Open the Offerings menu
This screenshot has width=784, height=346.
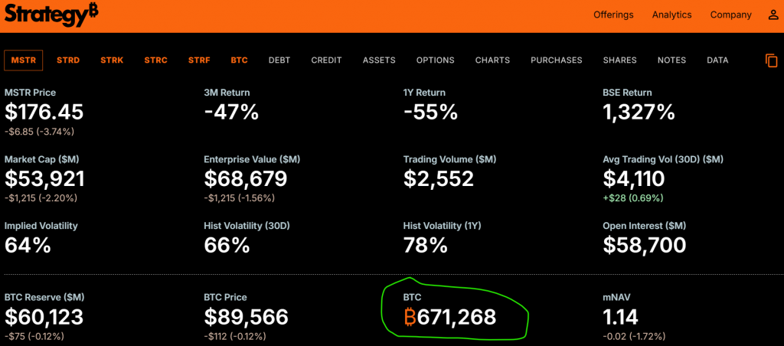point(613,15)
